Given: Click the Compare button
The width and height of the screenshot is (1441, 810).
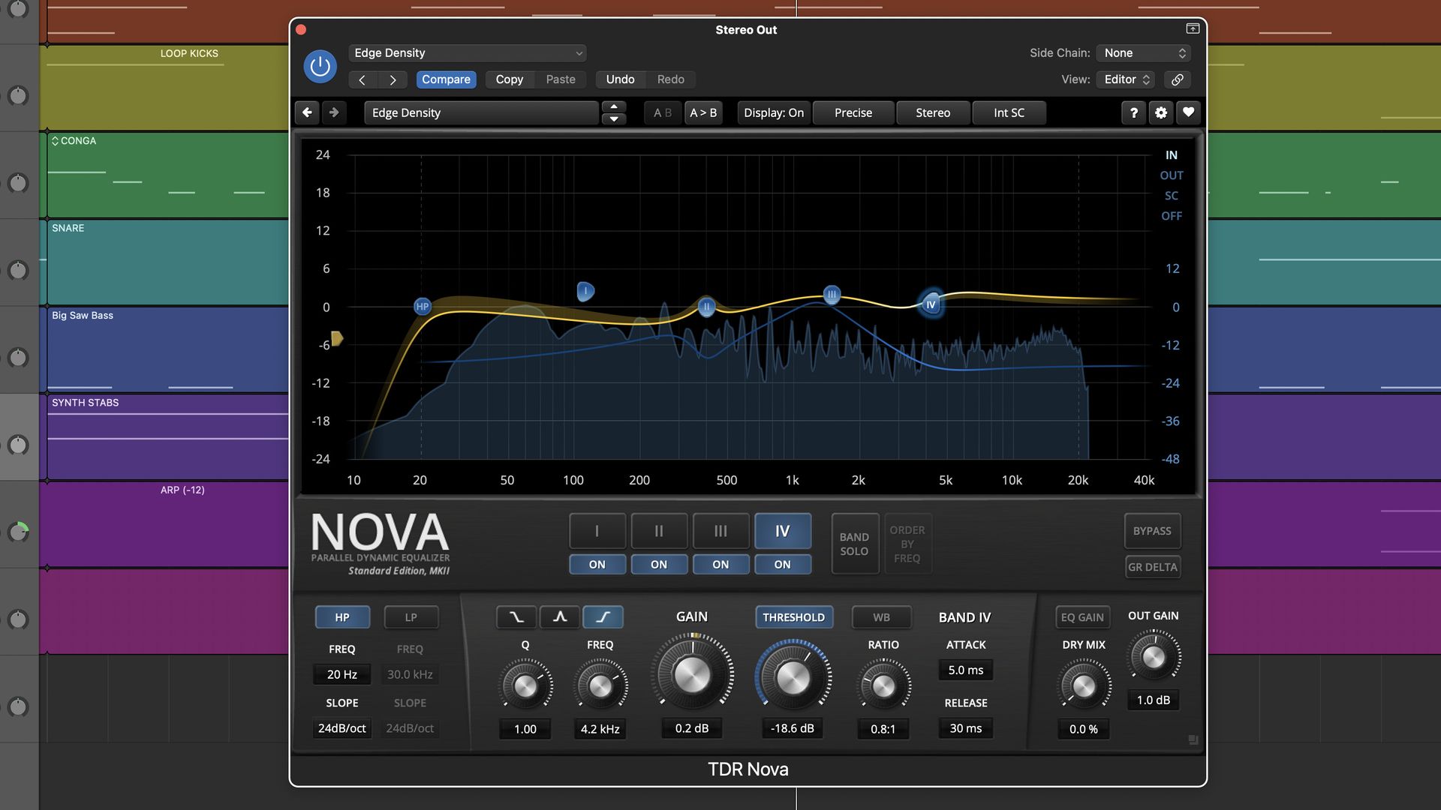Looking at the screenshot, I should coord(446,79).
